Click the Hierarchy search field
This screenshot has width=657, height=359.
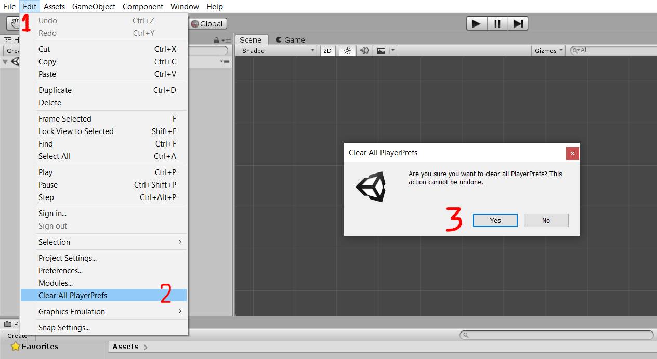(208, 50)
